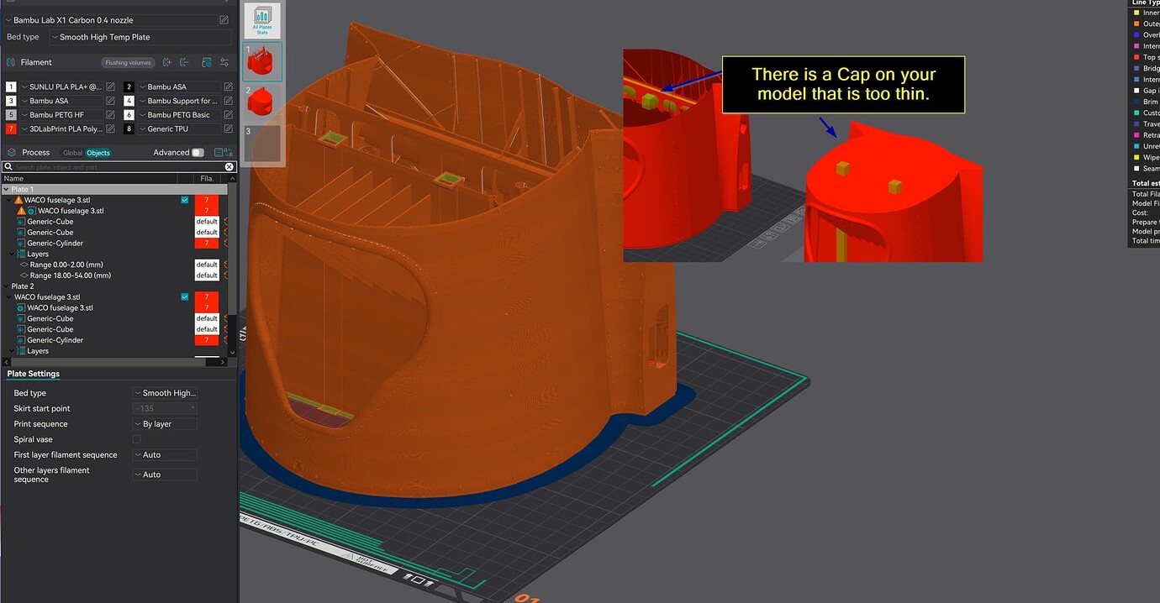Click filament 7 red color swatch

click(11, 129)
